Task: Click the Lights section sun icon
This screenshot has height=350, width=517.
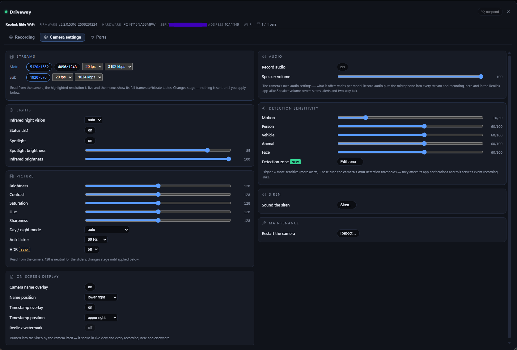Action: pyautogui.click(x=12, y=110)
